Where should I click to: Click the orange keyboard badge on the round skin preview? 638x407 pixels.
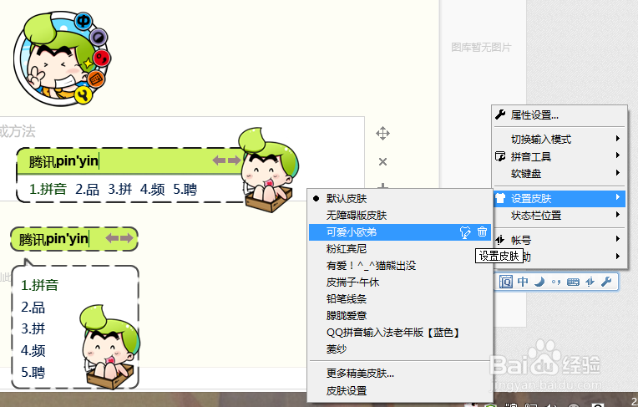point(96,79)
